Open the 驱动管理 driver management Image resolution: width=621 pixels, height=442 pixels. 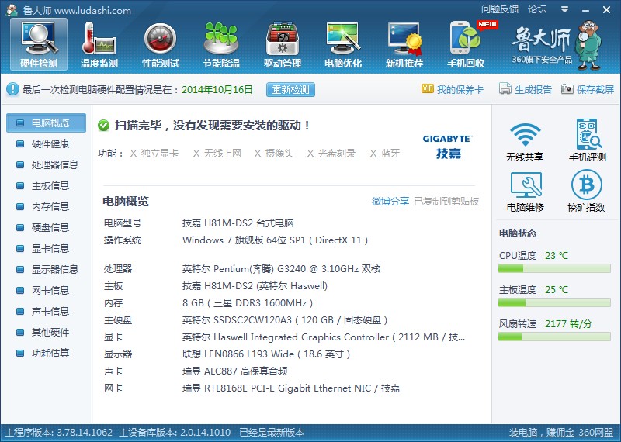tap(283, 44)
